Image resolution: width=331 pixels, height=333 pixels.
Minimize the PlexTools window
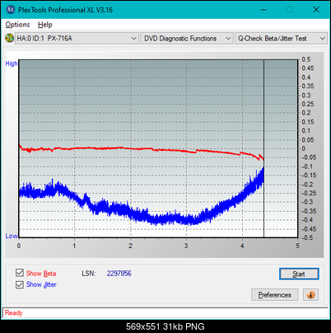pyautogui.click(x=263, y=10)
